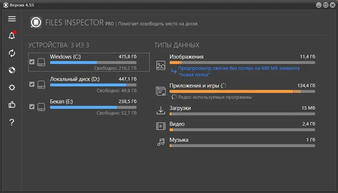
Task: Open the Видео category
Action: tap(177, 124)
